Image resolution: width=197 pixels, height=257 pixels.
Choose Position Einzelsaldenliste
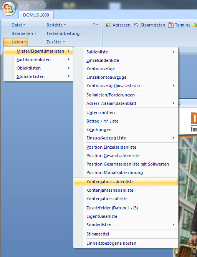(x=126, y=147)
